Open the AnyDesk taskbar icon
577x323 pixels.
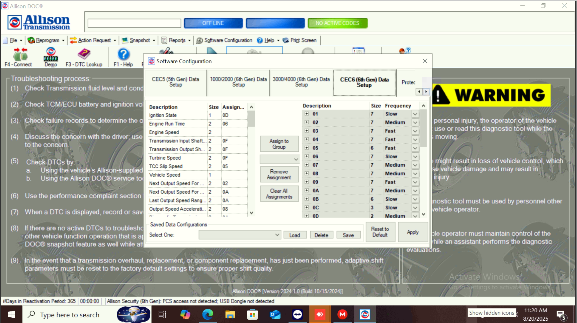coord(320,314)
